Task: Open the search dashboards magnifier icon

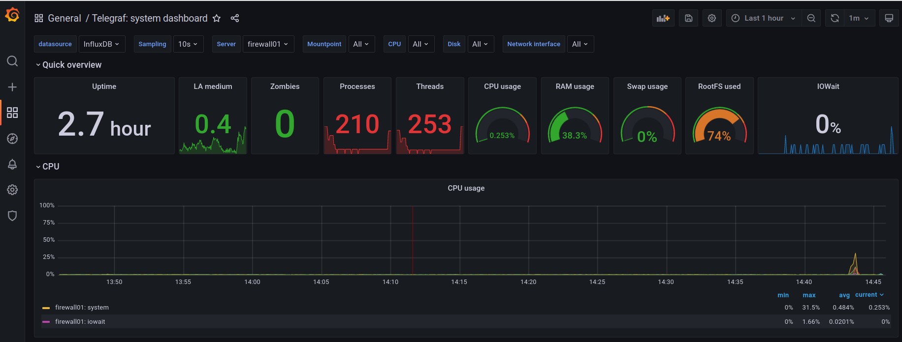Action: (12, 61)
